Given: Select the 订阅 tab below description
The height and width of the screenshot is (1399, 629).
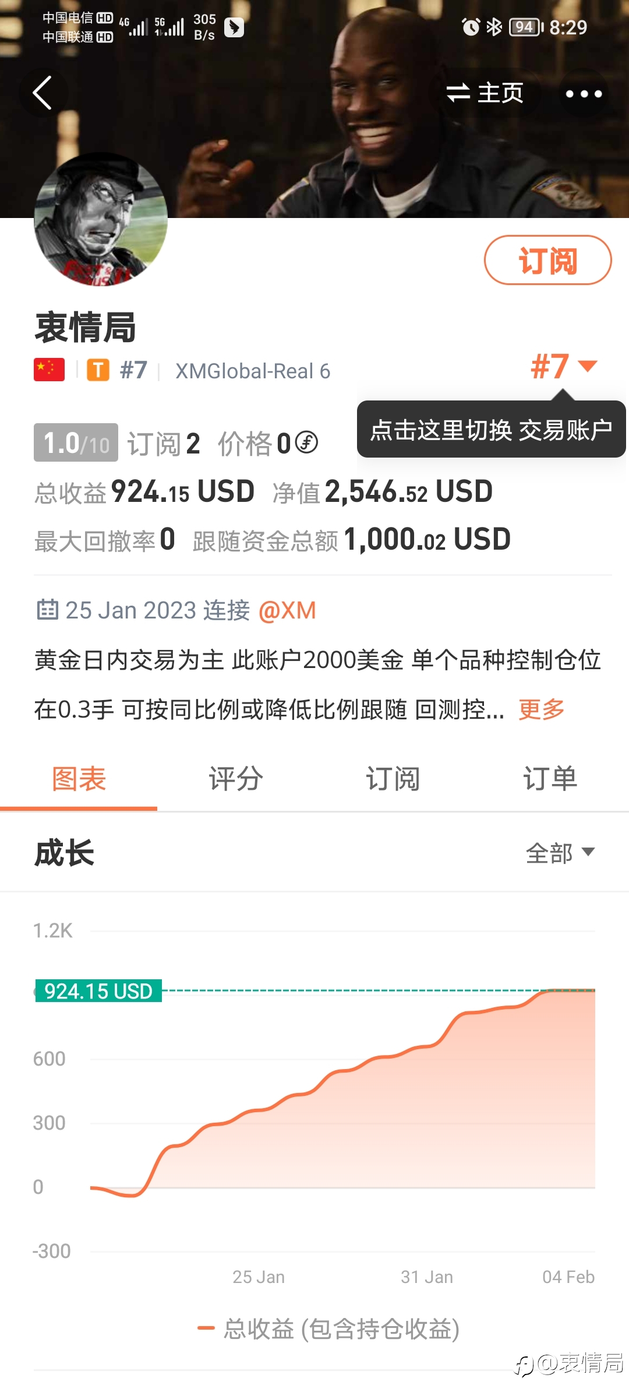Looking at the screenshot, I should 393,779.
